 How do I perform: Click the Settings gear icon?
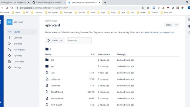click(x=9, y=67)
